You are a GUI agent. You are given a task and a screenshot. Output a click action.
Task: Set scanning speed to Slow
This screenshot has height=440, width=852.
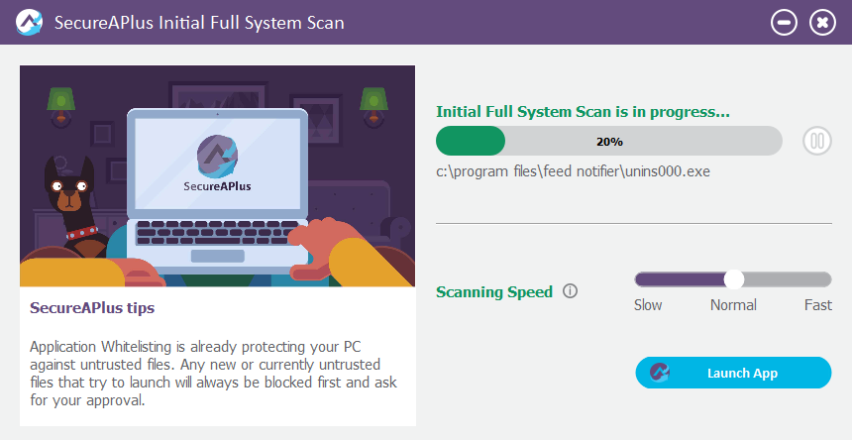click(x=648, y=305)
